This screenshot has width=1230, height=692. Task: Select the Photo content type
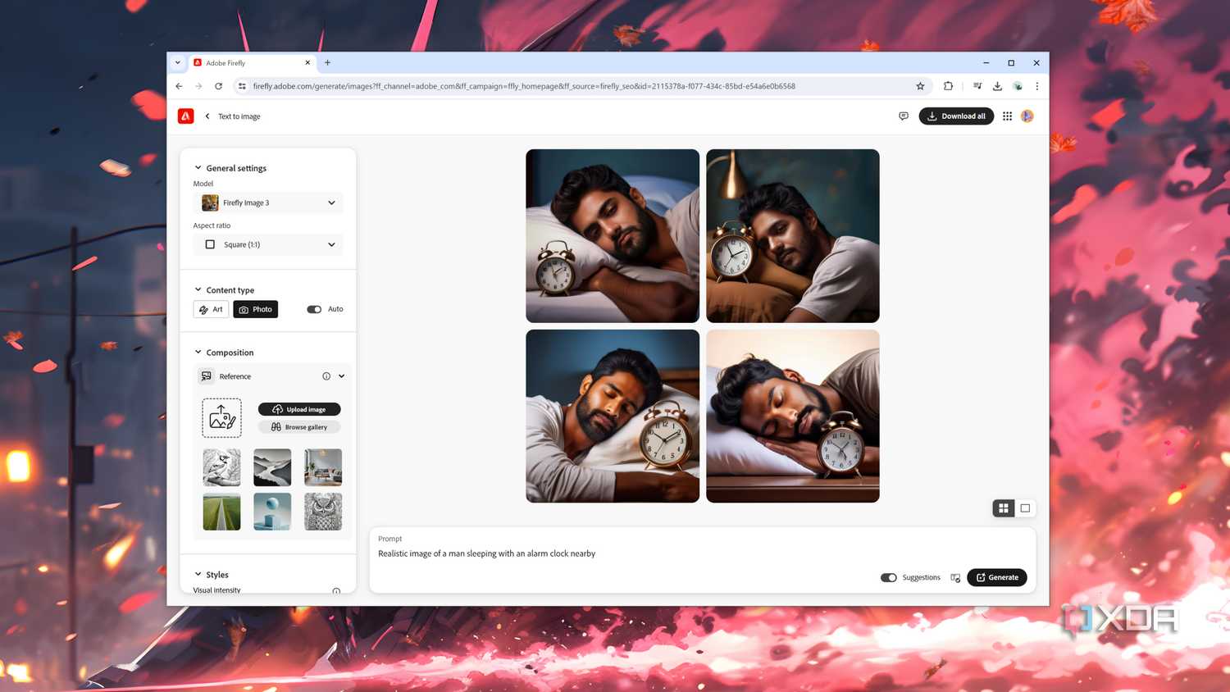click(x=256, y=309)
